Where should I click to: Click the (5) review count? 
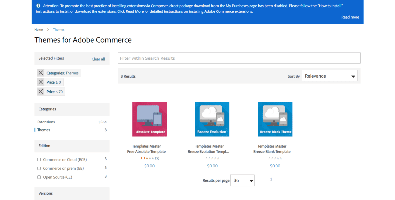[x=157, y=158]
